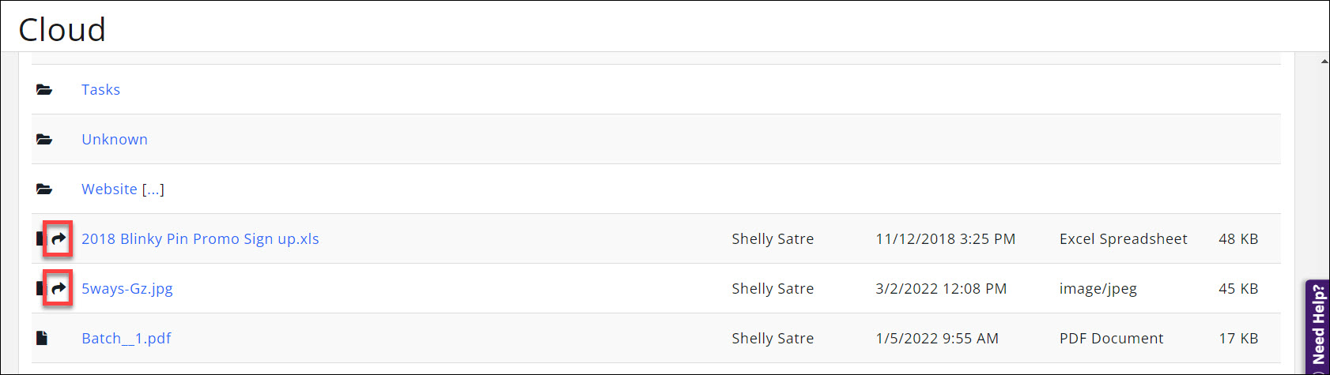Open the Website folder link
This screenshot has width=1330, height=375.
tap(109, 189)
